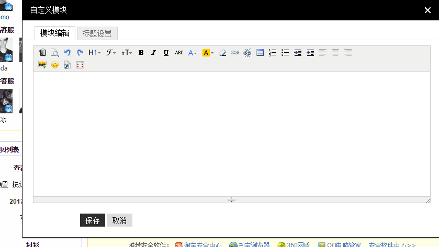Open the yellow background color picker

pos(208,53)
